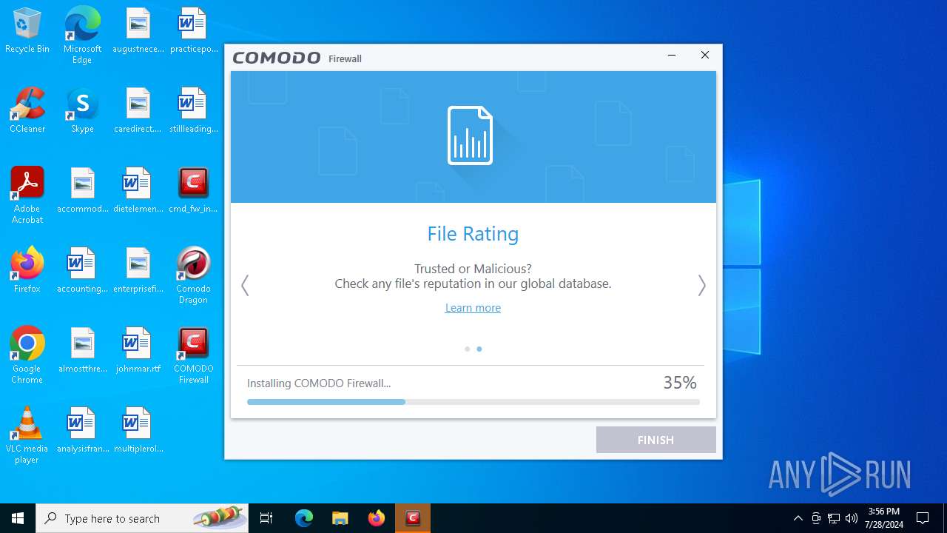Switch to COMODO installer taskbar button

[413, 518]
